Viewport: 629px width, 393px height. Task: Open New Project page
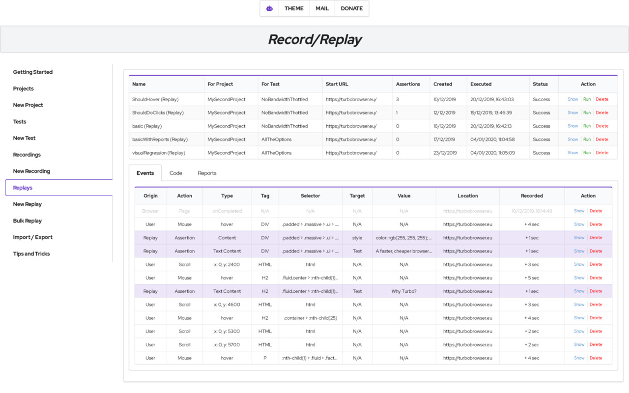click(x=28, y=105)
